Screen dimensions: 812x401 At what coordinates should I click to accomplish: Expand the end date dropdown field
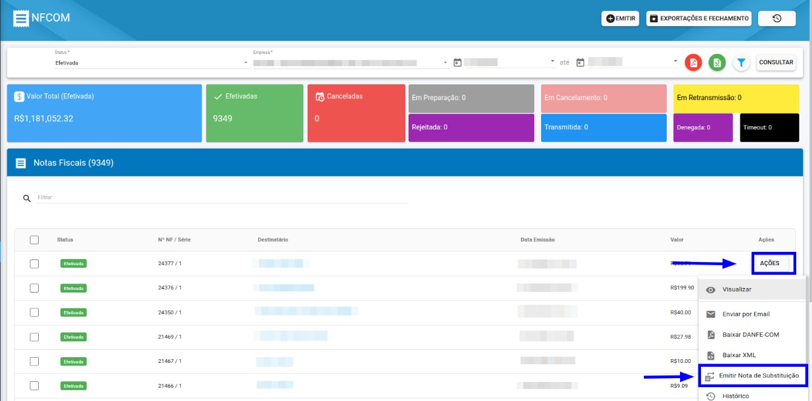click(x=633, y=62)
